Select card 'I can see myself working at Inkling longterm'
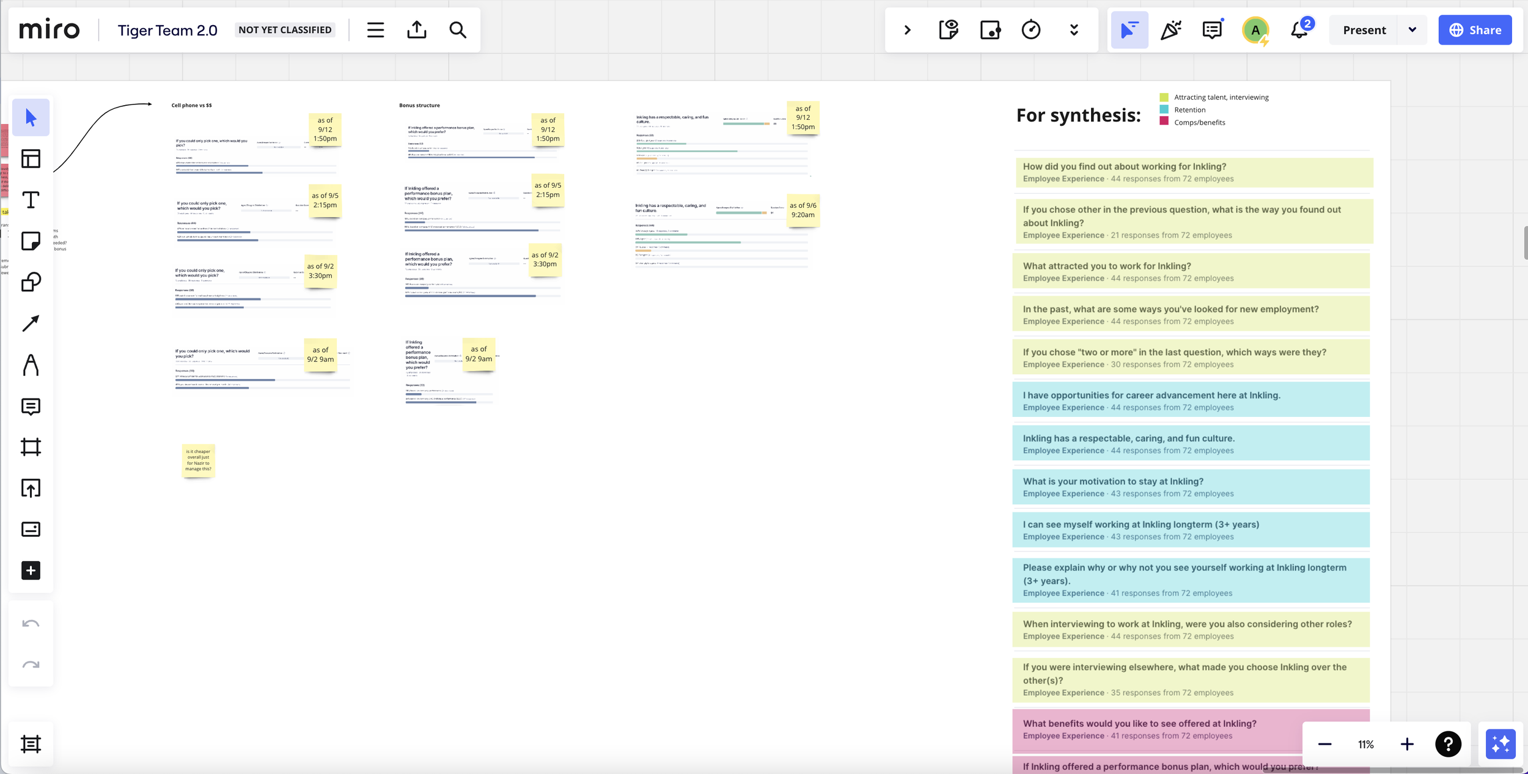The width and height of the screenshot is (1528, 774). coord(1191,530)
